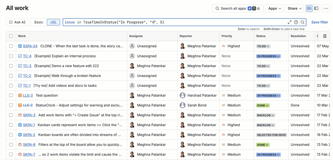Switch to split detail view icon
The height and width of the screenshot is (160, 333).
click(x=316, y=8)
